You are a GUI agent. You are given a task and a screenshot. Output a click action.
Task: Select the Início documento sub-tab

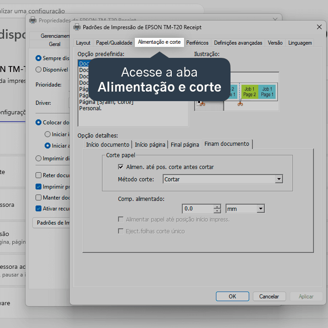pyautogui.click(x=108, y=144)
